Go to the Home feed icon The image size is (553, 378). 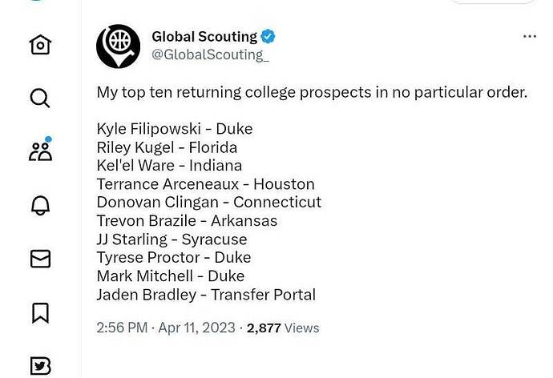click(x=40, y=45)
